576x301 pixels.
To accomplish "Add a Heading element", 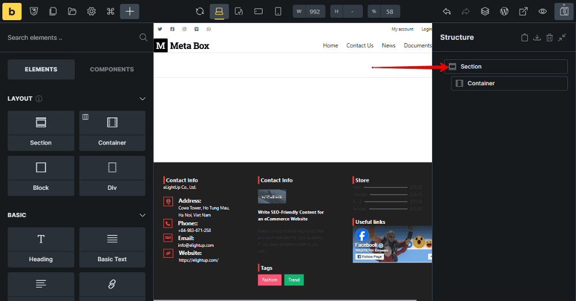I will [x=41, y=247].
